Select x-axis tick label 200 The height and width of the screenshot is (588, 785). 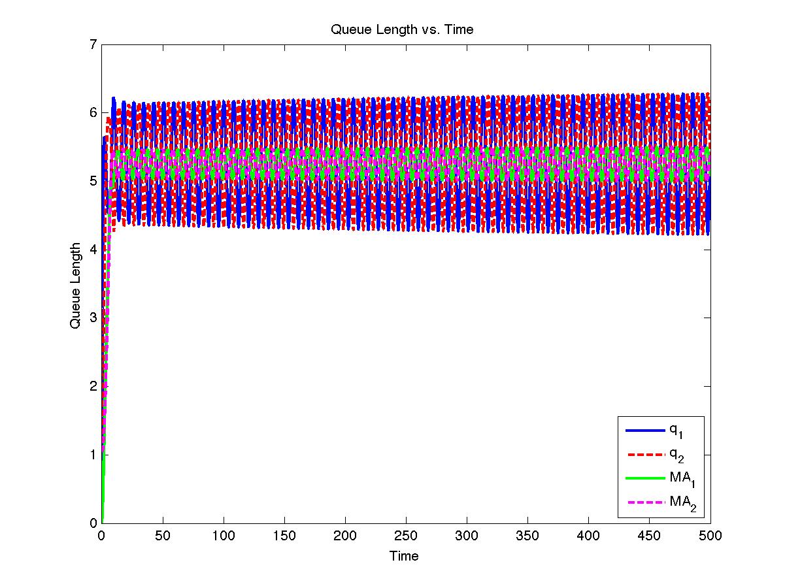point(345,535)
